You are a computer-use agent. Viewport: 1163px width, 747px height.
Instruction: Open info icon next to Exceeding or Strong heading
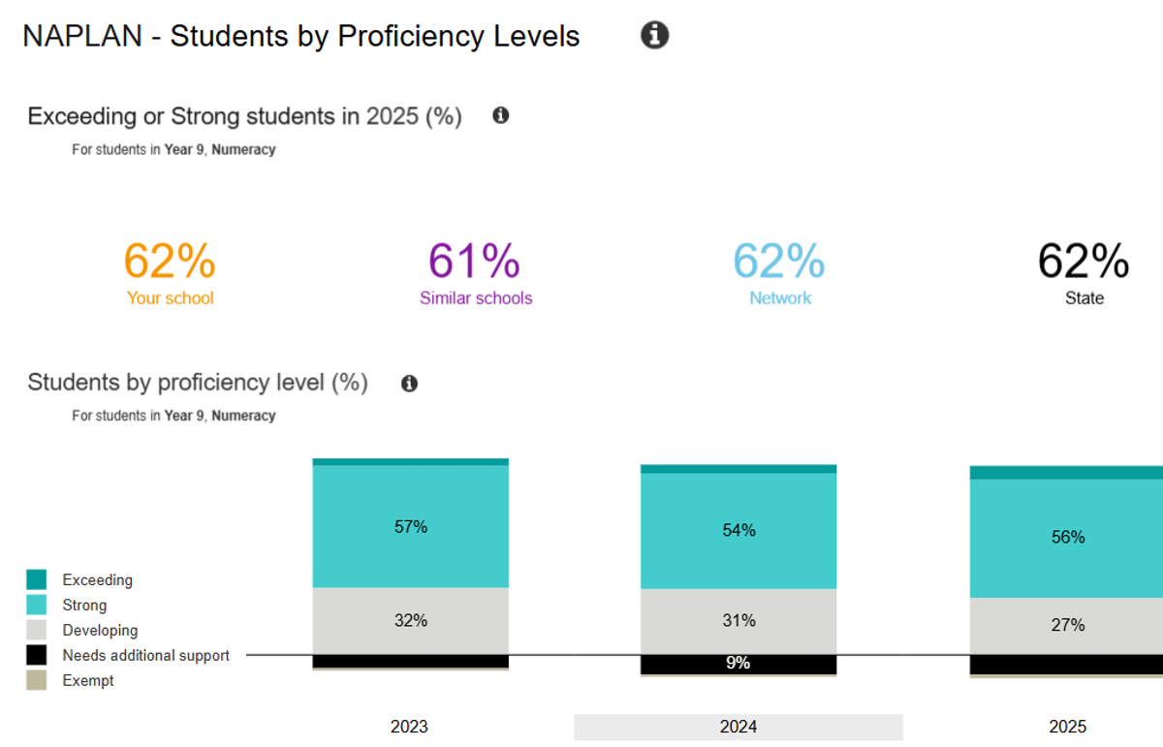[500, 115]
